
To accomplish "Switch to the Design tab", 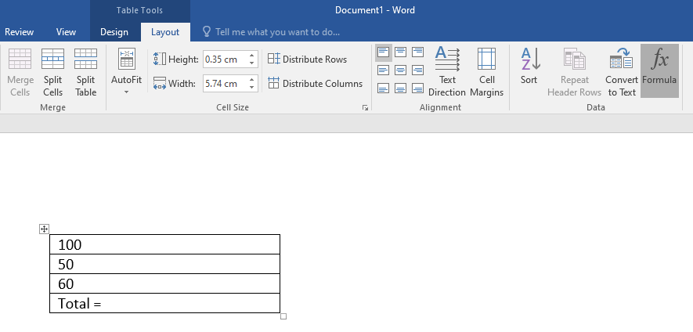I will tap(114, 32).
